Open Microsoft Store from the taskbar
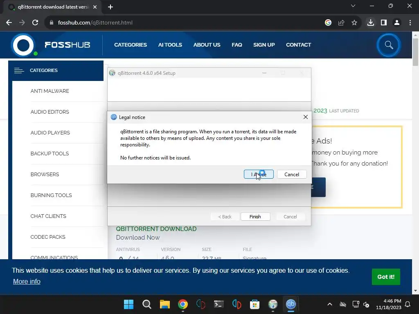This screenshot has width=419, height=314. point(255,304)
